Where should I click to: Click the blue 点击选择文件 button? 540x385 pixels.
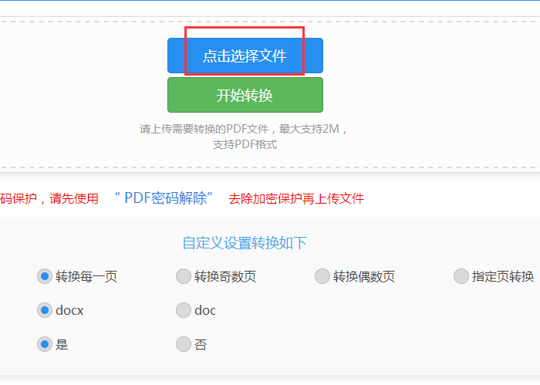[245, 56]
